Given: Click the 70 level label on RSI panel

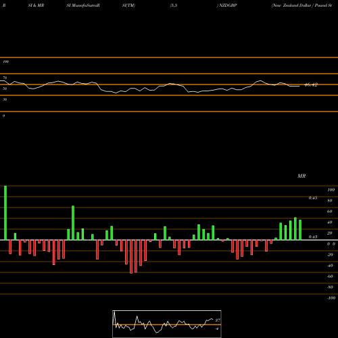Looking at the screenshot, I should [5, 78].
